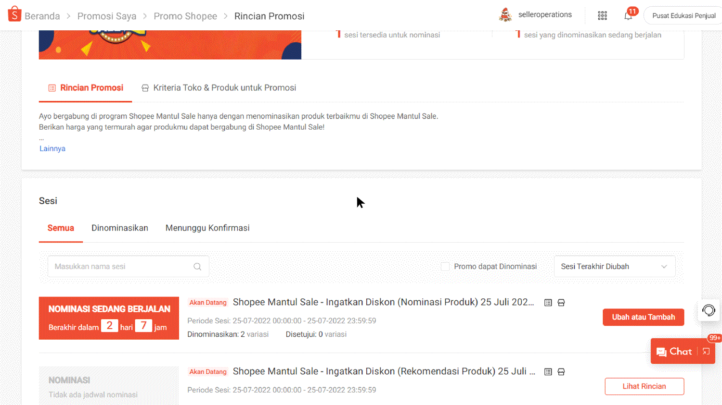The image size is (722, 405).
Task: Open the apps grid menu icon
Action: (x=602, y=16)
